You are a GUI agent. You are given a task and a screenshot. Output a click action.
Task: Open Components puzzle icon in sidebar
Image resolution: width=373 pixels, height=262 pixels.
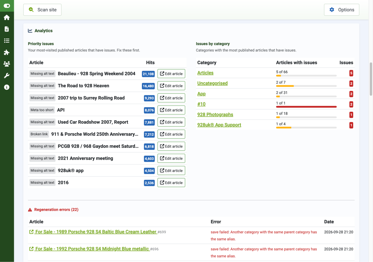click(7, 52)
